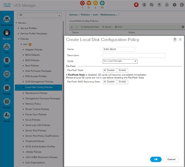Viewport: 185px width, 167px height.
Task: Open table settings gear icon
Action: (x=183, y=27)
